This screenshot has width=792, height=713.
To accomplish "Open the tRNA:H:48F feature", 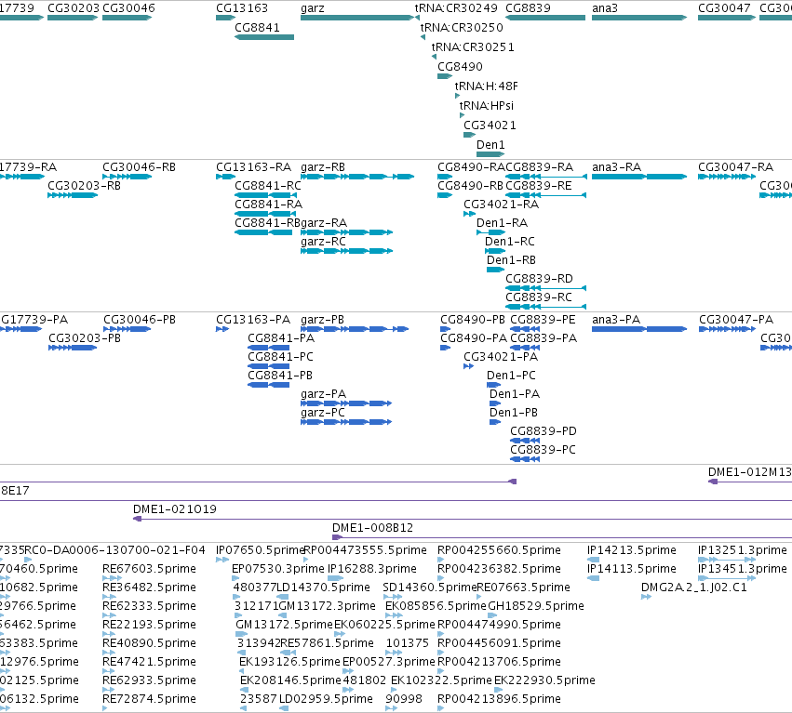I will pos(457,96).
